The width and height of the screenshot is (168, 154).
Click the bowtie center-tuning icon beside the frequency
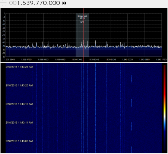[64, 3]
